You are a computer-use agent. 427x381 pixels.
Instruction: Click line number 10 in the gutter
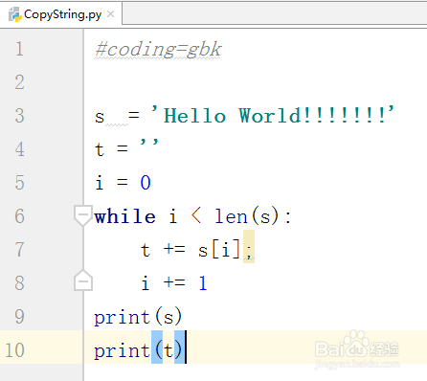(15, 350)
